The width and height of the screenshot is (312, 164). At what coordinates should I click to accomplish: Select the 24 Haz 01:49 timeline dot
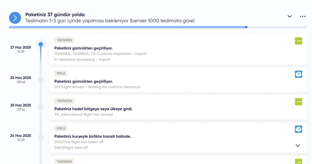41,137
